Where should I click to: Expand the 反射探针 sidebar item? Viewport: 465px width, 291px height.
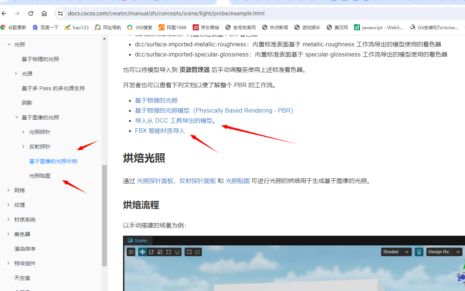tap(24, 147)
